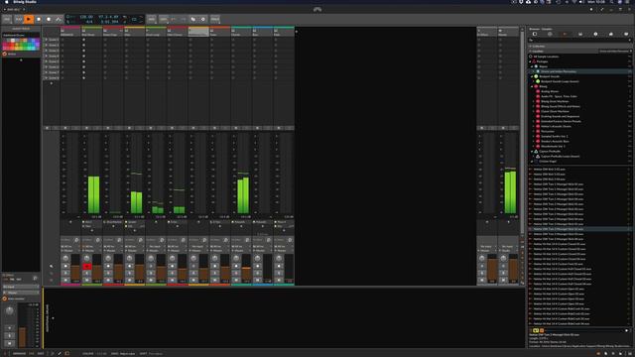Viewport: 635px width, 357px height.
Task: Expand the Cristian Vogel group
Action: pos(532,161)
